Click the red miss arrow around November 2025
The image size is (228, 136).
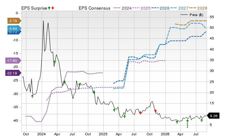pos(155,111)
